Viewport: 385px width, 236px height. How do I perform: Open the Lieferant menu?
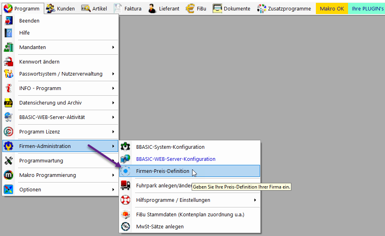pos(164,8)
